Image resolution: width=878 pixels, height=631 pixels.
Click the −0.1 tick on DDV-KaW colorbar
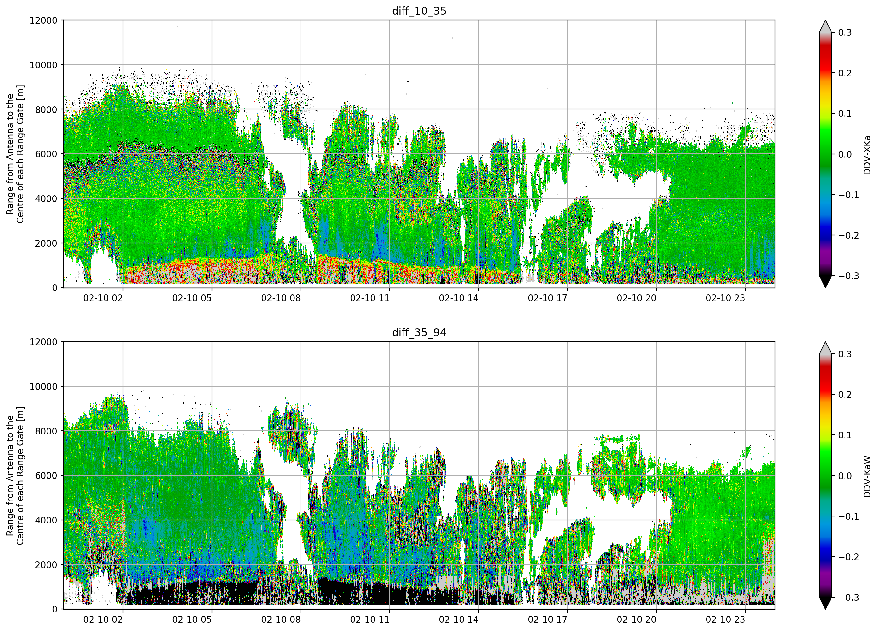tap(849, 517)
